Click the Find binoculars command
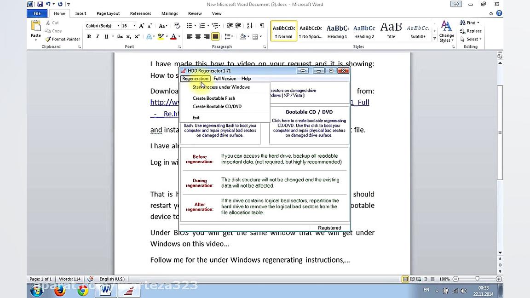Viewport: 530px width, 298px height. coord(469,23)
